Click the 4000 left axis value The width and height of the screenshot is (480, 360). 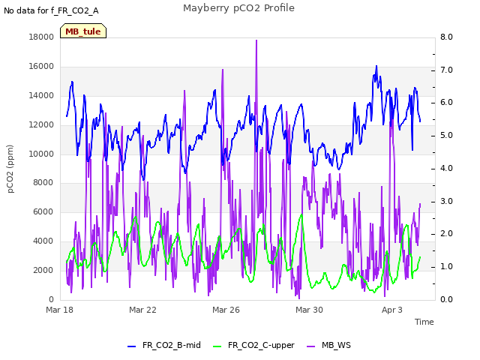coord(43,241)
